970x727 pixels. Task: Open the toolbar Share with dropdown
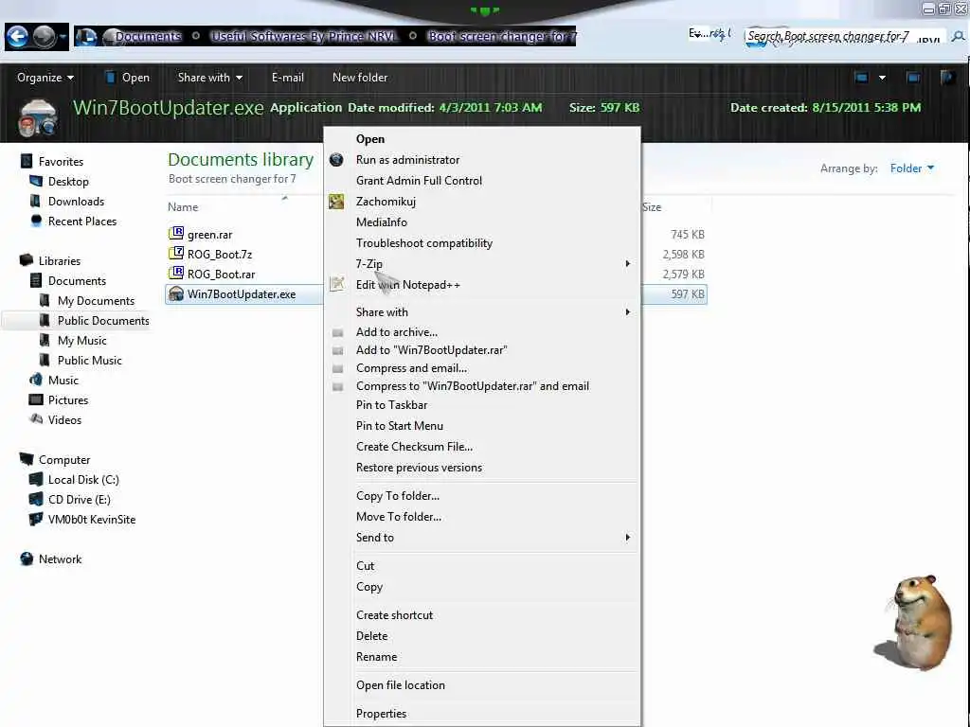point(209,78)
